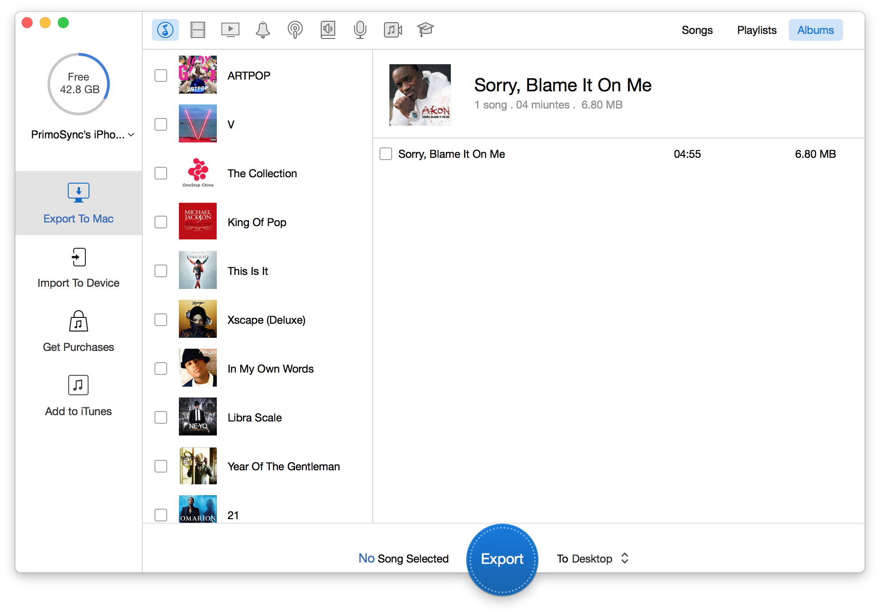This screenshot has height=615, width=880.
Task: Open the This Is It cover thumbnail
Action: click(x=198, y=270)
